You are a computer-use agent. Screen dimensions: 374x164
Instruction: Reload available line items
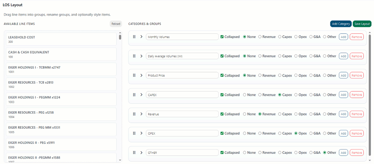[116, 24]
